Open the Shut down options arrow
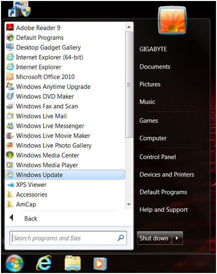Screen dimensions: 217x274 coord(177,238)
